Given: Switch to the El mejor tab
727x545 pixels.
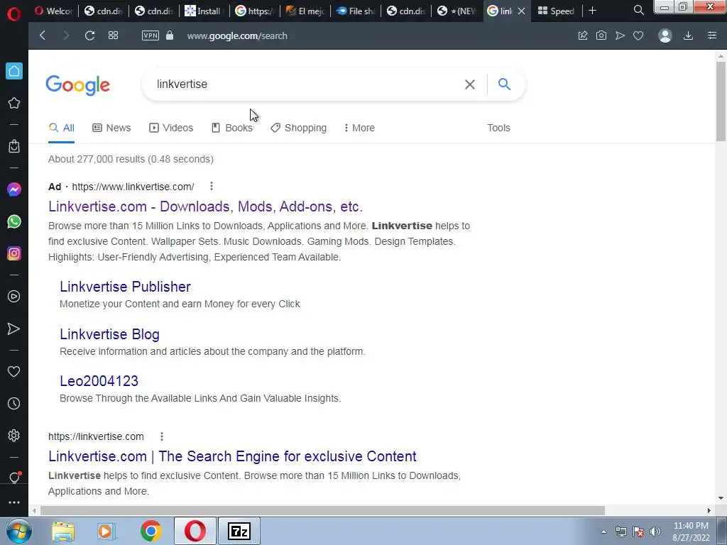Looking at the screenshot, I should [305, 11].
